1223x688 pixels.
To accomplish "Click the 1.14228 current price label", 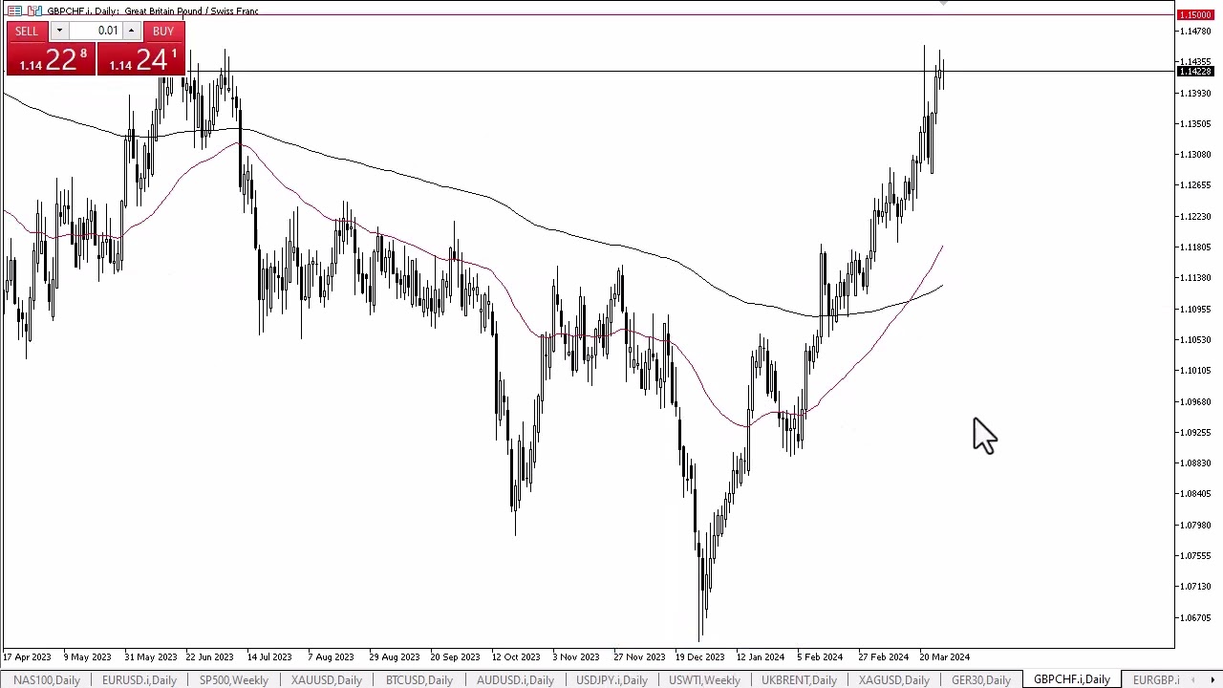I will pos(1195,72).
